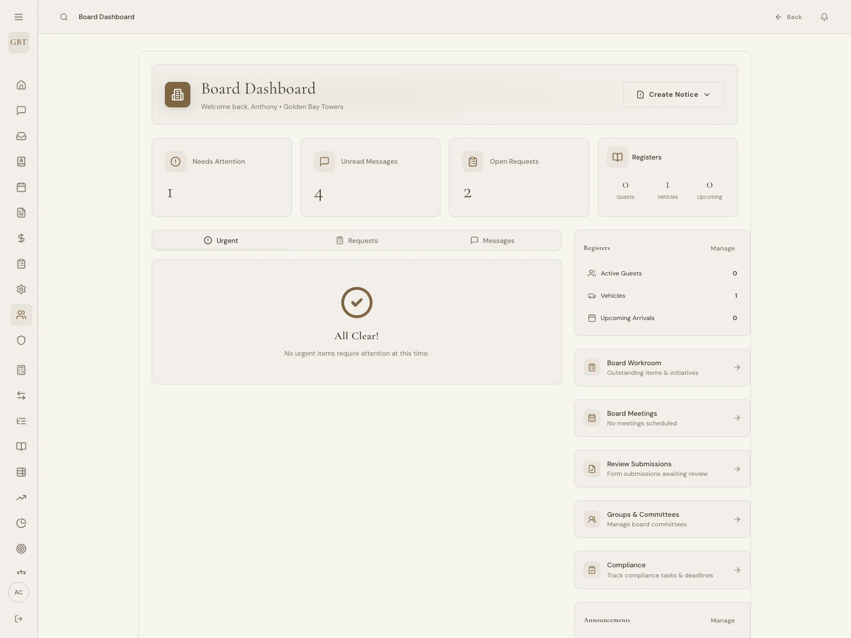Click Manage next to Registers
The height and width of the screenshot is (638, 851).
point(722,248)
